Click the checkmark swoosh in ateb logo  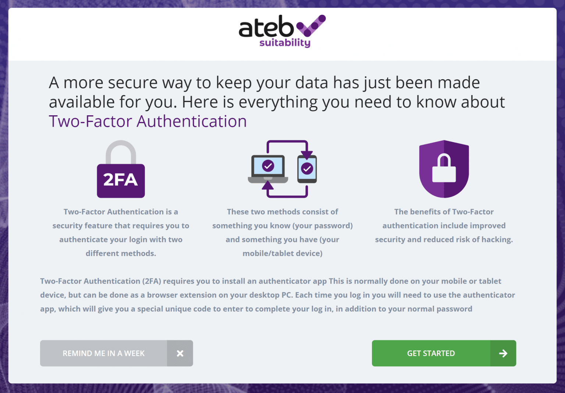click(x=311, y=26)
